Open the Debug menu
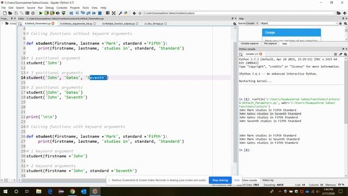 (49, 8)
